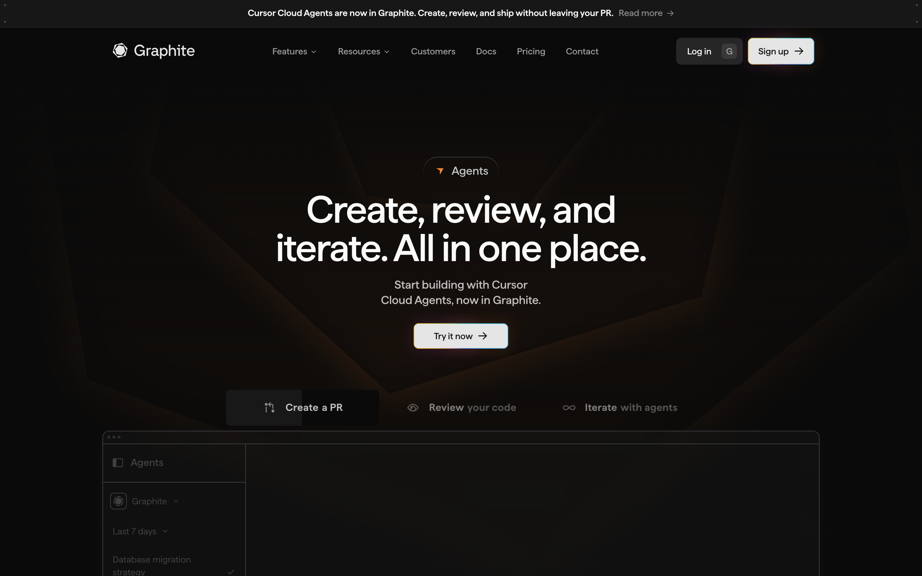Click the Agents panel heading
Image resolution: width=922 pixels, height=576 pixels.
(147, 462)
